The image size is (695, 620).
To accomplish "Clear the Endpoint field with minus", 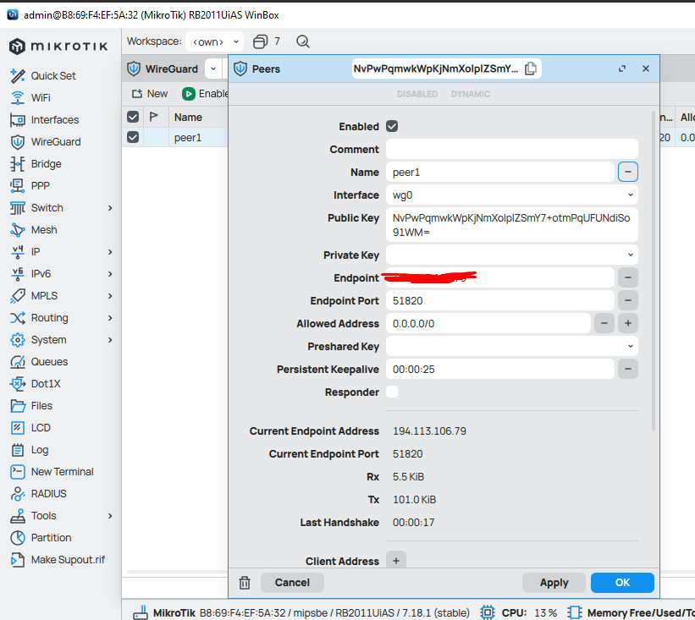I will (x=628, y=277).
